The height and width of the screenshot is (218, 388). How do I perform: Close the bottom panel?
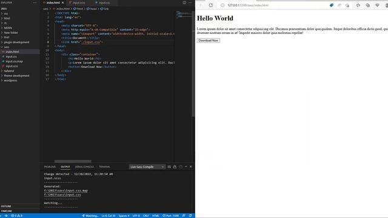click(191, 167)
